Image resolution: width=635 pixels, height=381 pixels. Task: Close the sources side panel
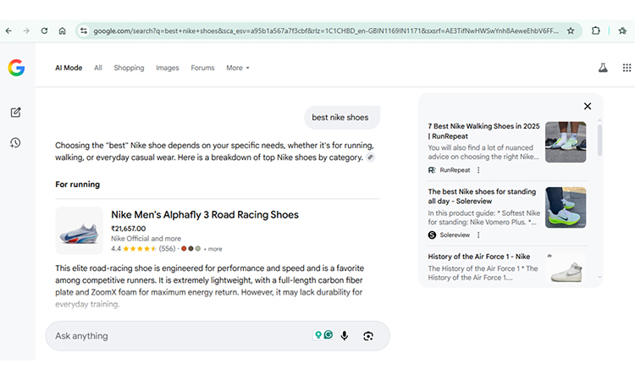[587, 107]
